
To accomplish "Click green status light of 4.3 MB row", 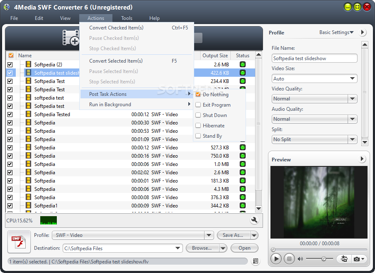I will [243, 189].
